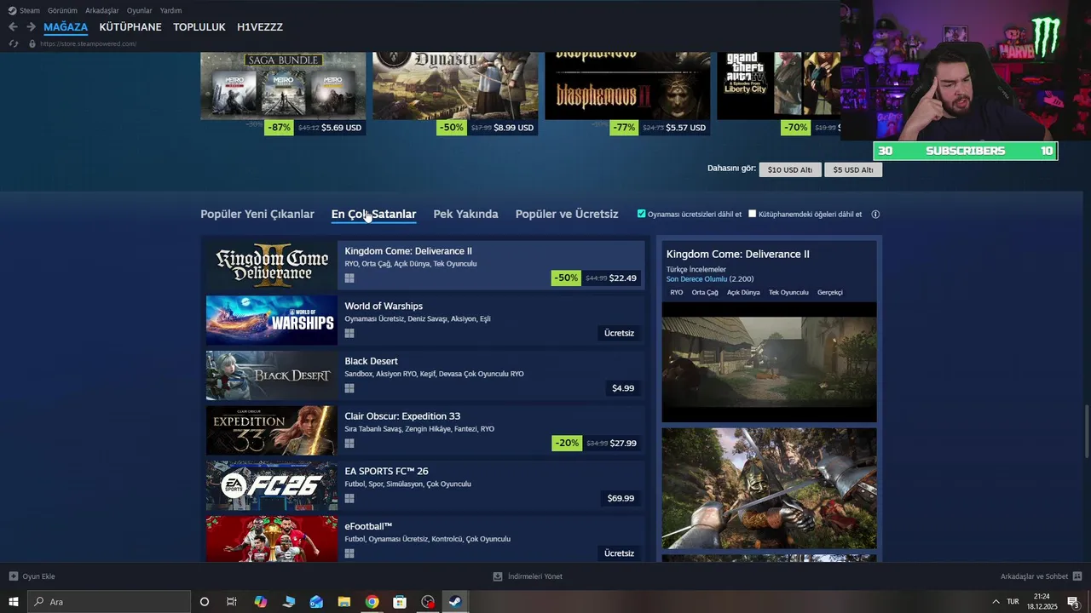Open first Kingdom Come preview screenshot
The width and height of the screenshot is (1091, 613).
(769, 362)
